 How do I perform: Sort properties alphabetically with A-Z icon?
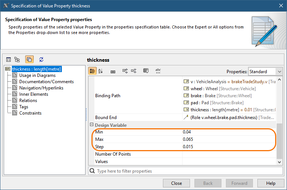100,71
